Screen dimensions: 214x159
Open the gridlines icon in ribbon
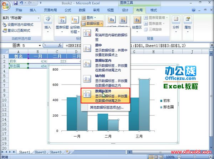[x=123, y=20]
